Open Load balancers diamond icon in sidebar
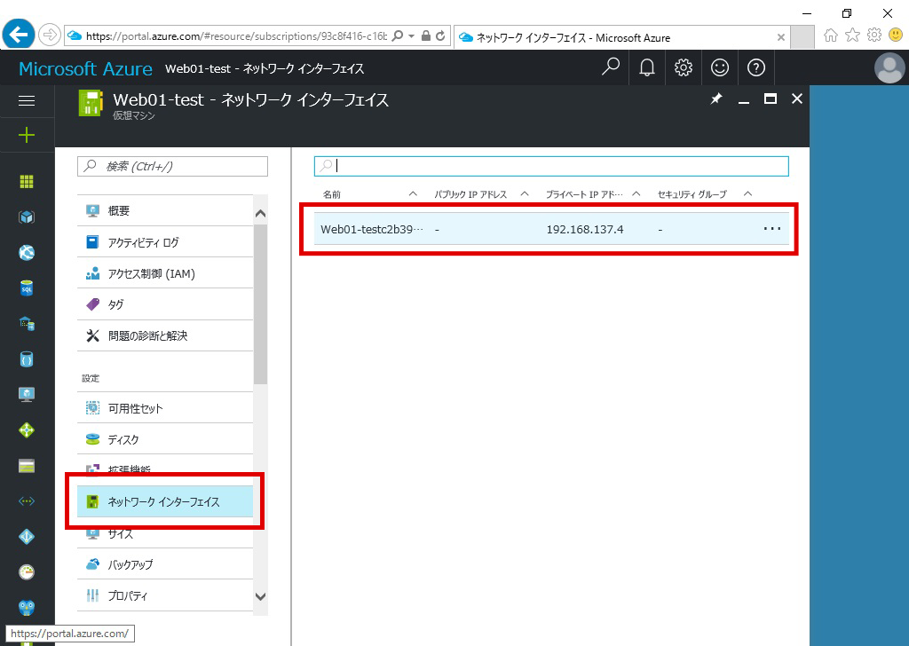909x646 pixels. (x=27, y=429)
